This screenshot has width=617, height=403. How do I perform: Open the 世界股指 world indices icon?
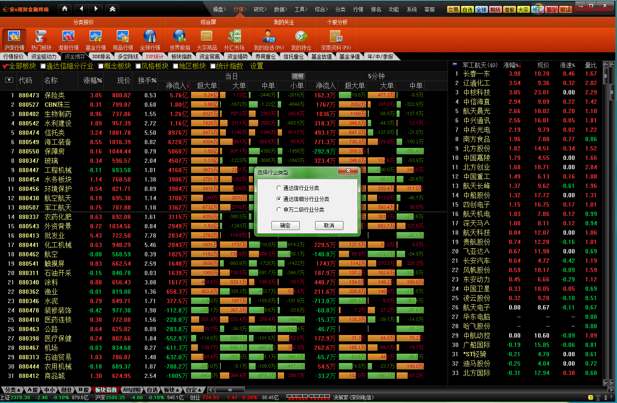pyautogui.click(x=180, y=40)
